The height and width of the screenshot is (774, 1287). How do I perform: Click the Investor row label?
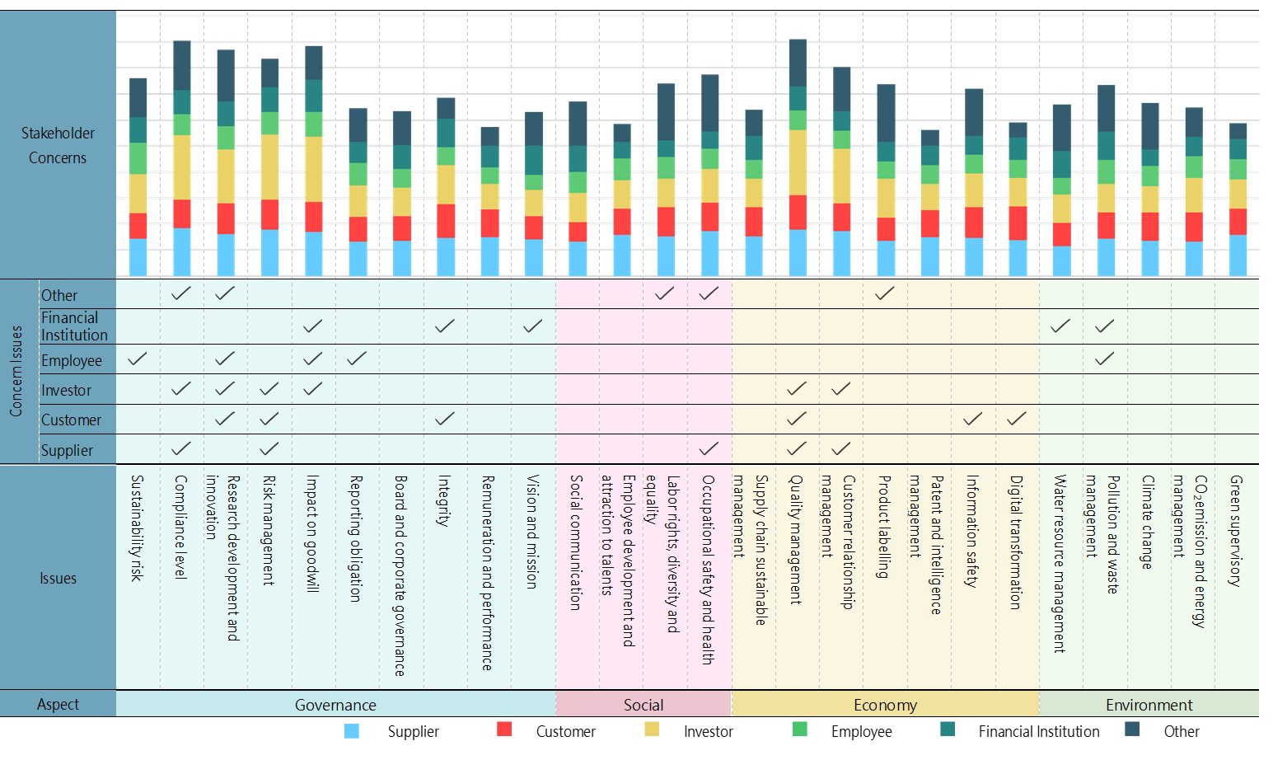point(67,390)
